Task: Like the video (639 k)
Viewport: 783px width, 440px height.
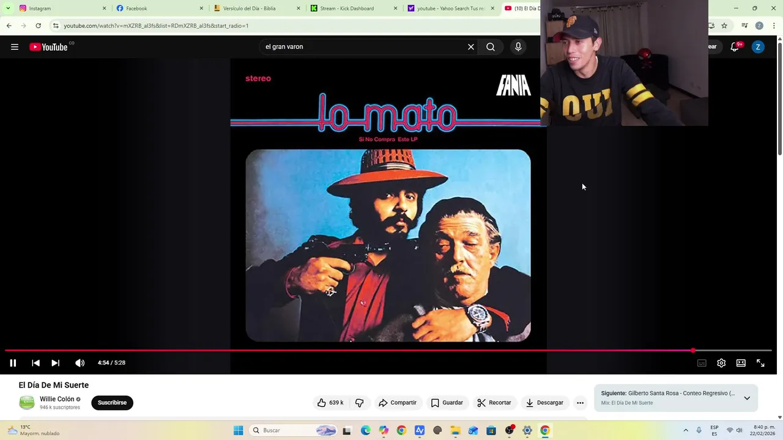Action: pyautogui.click(x=330, y=403)
